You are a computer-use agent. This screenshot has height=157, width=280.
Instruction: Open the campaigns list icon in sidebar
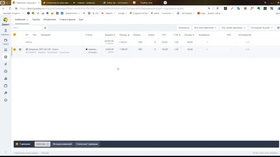(x=6, y=57)
